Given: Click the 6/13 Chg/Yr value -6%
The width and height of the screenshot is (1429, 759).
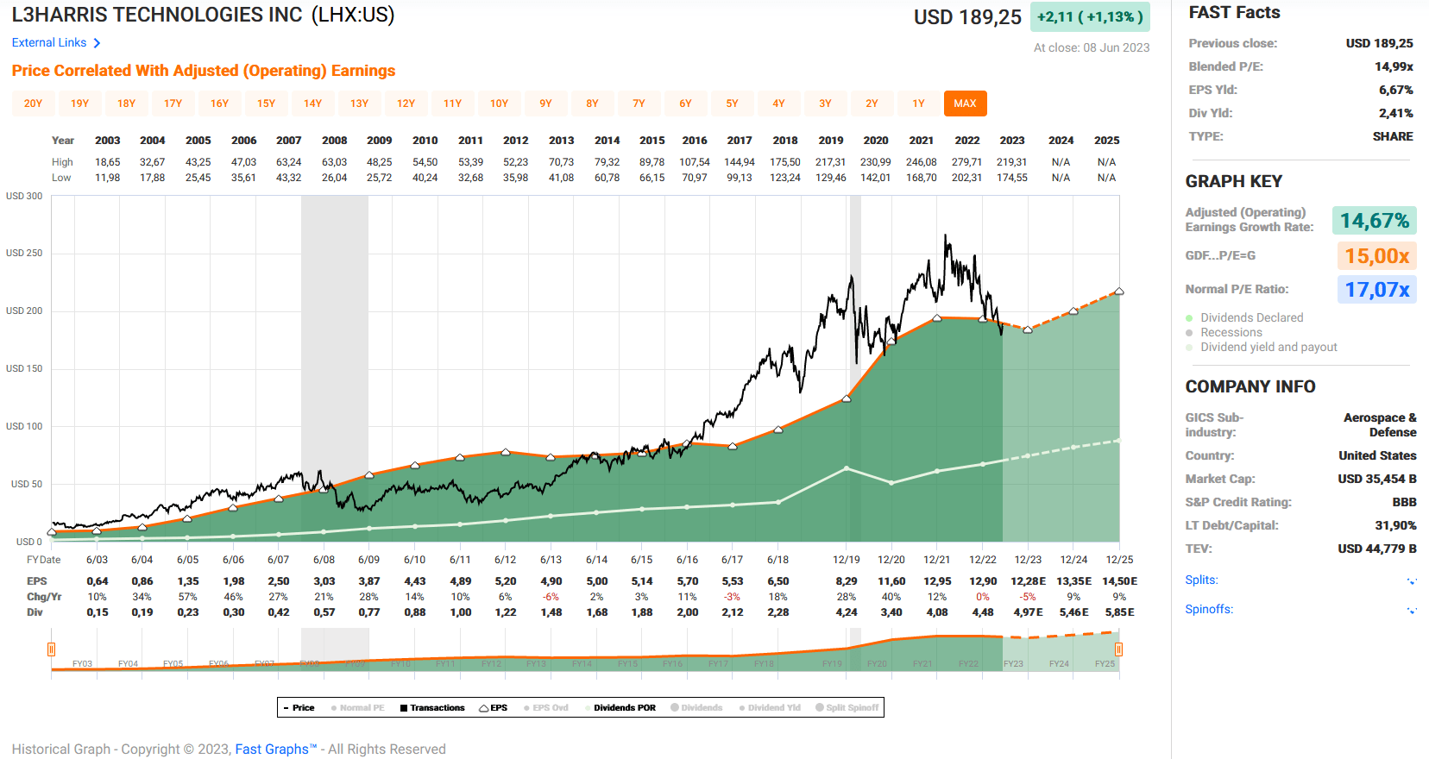Looking at the screenshot, I should click(x=551, y=597).
